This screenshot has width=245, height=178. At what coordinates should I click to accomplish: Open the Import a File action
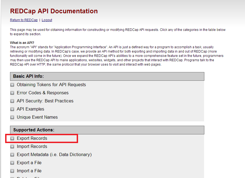(29, 171)
